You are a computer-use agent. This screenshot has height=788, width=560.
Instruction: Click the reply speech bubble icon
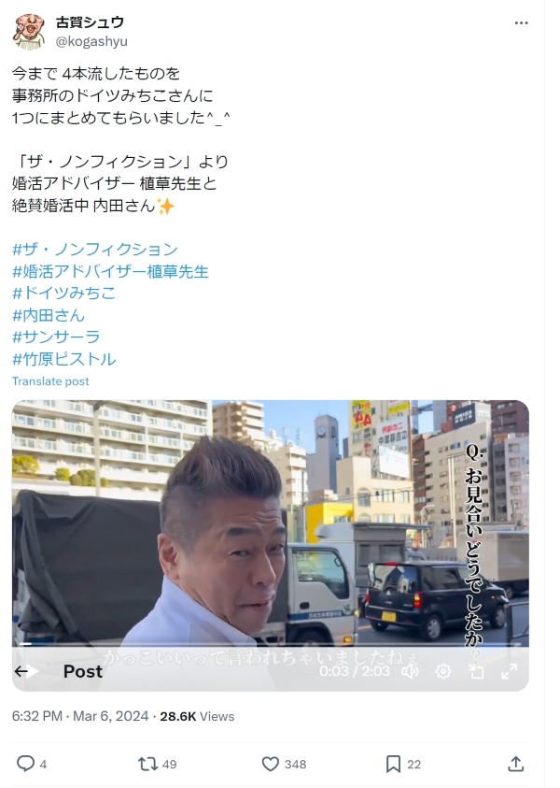(x=25, y=764)
